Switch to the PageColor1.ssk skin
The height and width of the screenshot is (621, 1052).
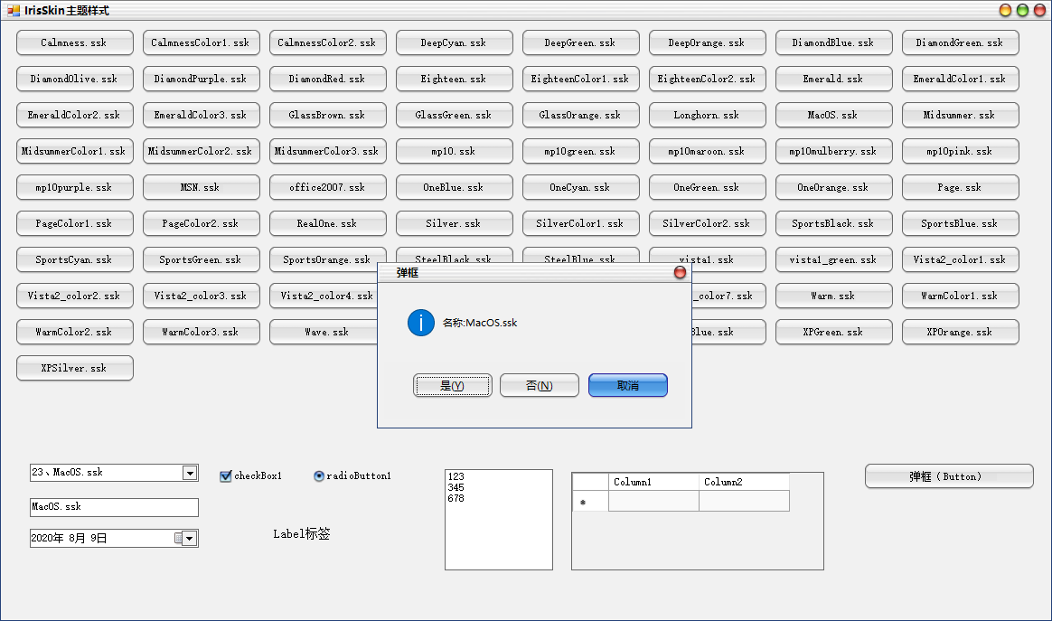[74, 223]
